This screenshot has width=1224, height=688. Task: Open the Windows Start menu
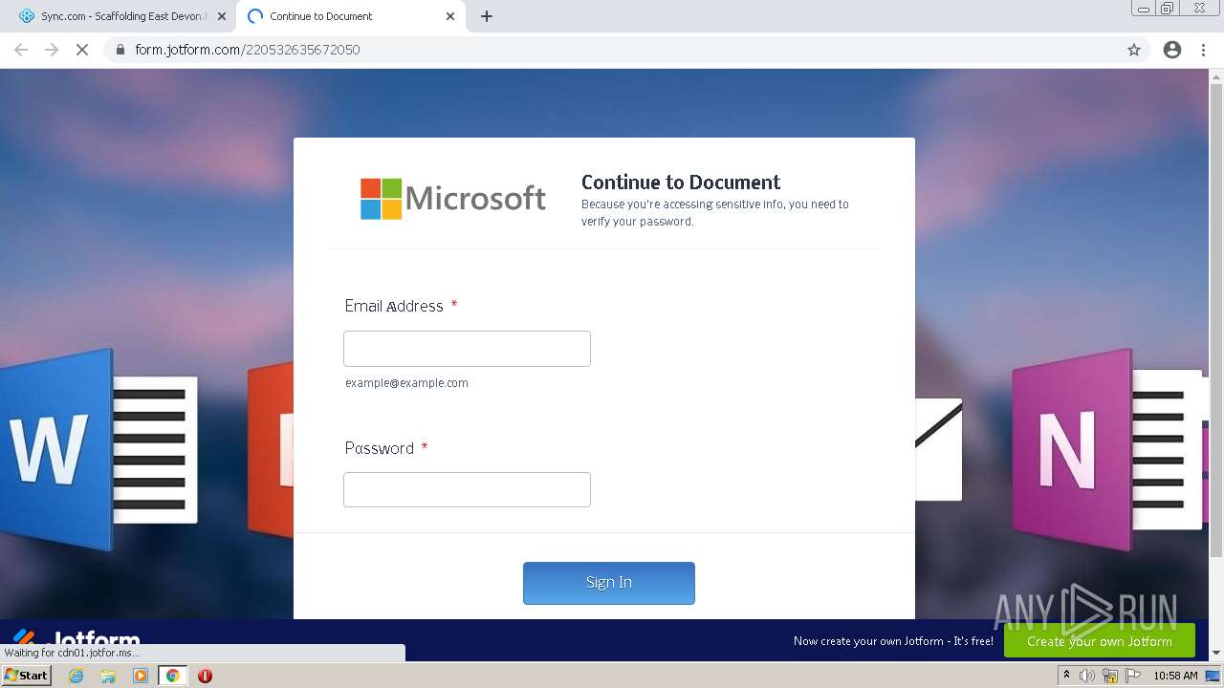(26, 676)
